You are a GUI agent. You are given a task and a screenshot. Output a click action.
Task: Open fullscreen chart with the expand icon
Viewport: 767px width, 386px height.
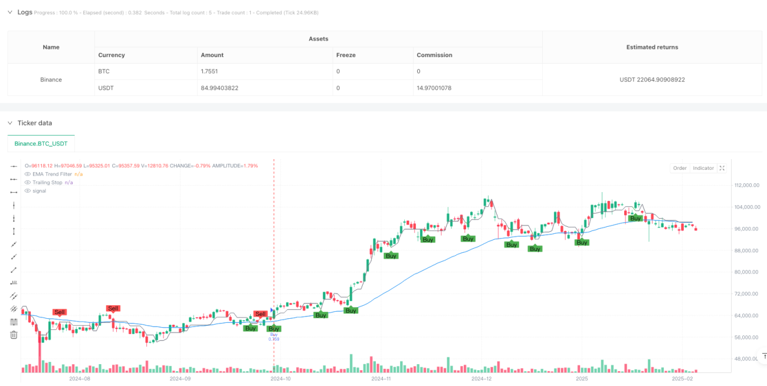pyautogui.click(x=723, y=168)
